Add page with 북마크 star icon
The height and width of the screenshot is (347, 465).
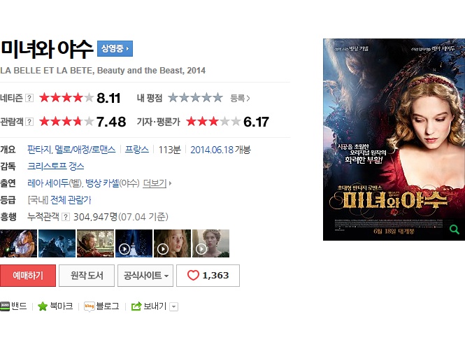[x=43, y=306]
